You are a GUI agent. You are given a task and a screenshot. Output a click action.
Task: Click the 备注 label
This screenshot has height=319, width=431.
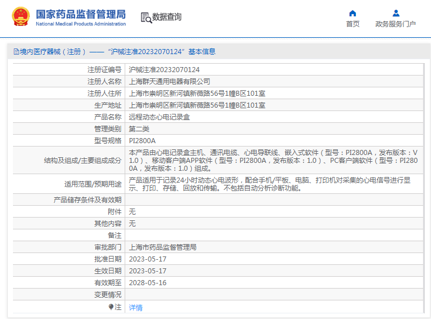[x=115, y=235]
